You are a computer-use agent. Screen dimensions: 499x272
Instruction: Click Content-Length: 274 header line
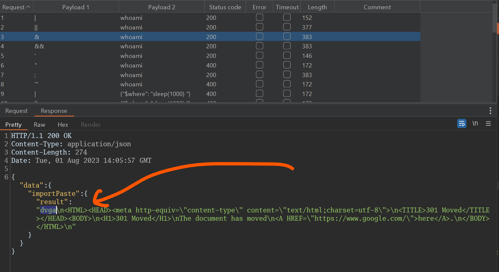click(x=49, y=152)
